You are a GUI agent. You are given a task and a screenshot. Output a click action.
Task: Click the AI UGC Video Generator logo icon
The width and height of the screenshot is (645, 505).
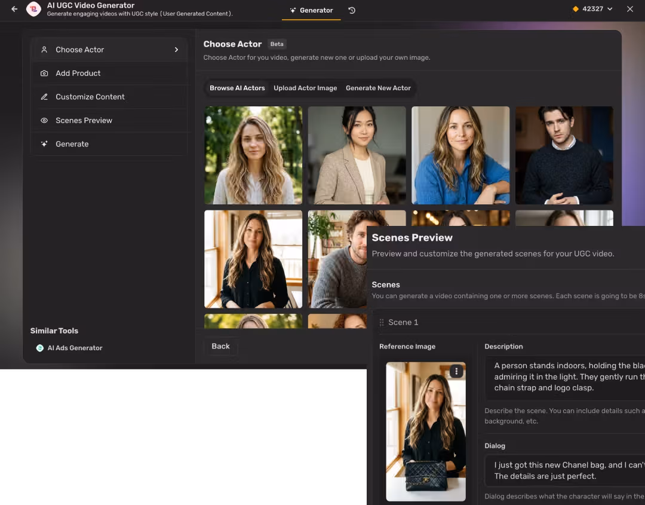tap(33, 9)
